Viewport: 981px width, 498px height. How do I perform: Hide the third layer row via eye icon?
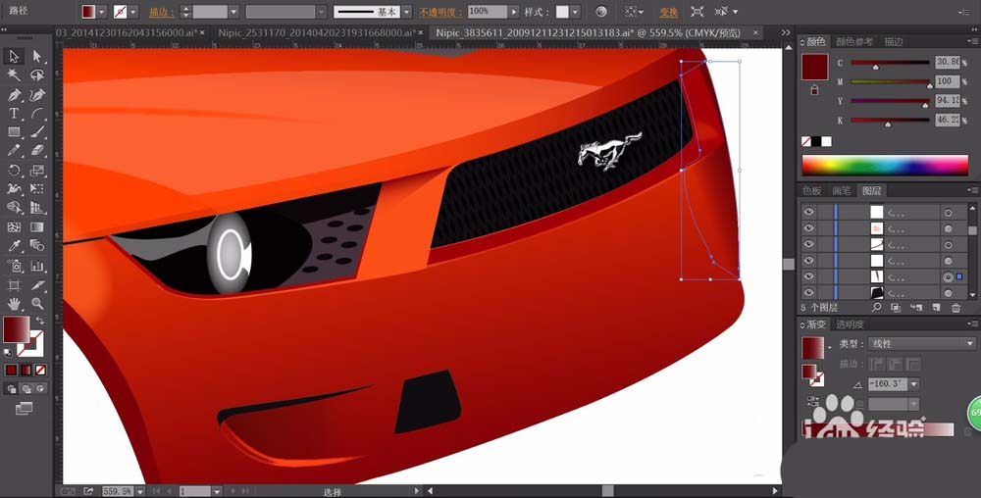tap(808, 244)
